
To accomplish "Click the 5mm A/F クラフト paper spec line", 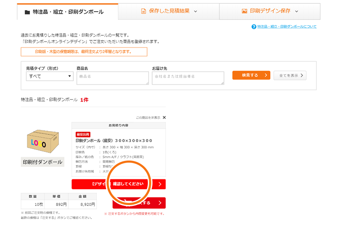I will click(110, 157).
